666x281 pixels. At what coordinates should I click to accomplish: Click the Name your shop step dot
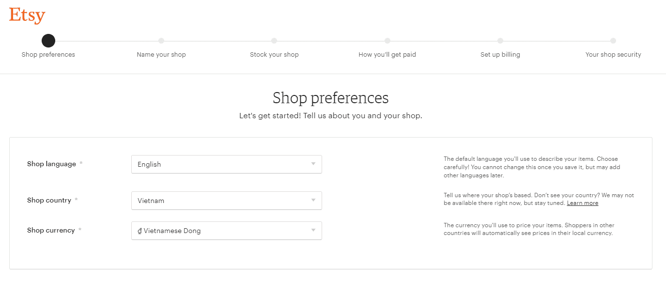[161, 41]
